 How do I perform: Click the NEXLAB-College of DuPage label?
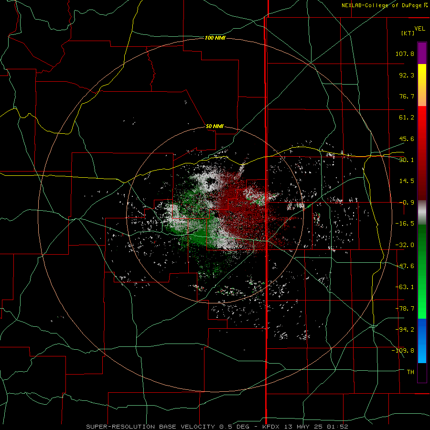point(381,5)
